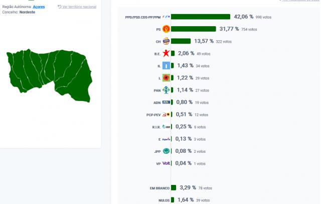This screenshot has width=321, height=204.
Task: Select the ADN party logo
Action: click(166, 103)
